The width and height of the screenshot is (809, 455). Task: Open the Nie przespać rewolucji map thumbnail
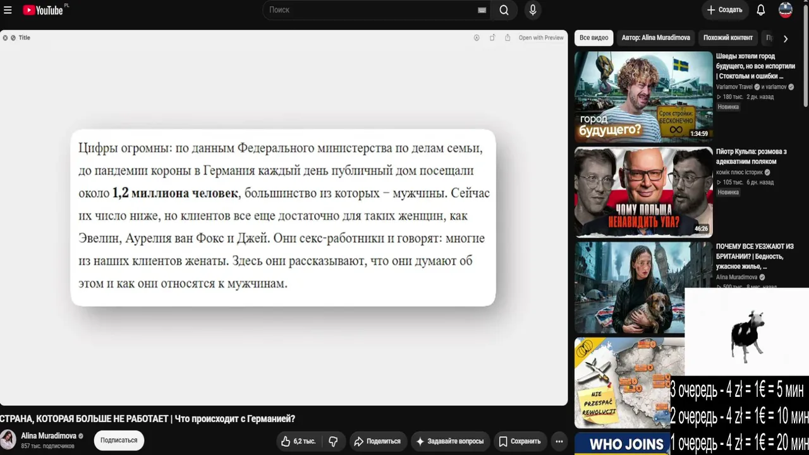[623, 383]
